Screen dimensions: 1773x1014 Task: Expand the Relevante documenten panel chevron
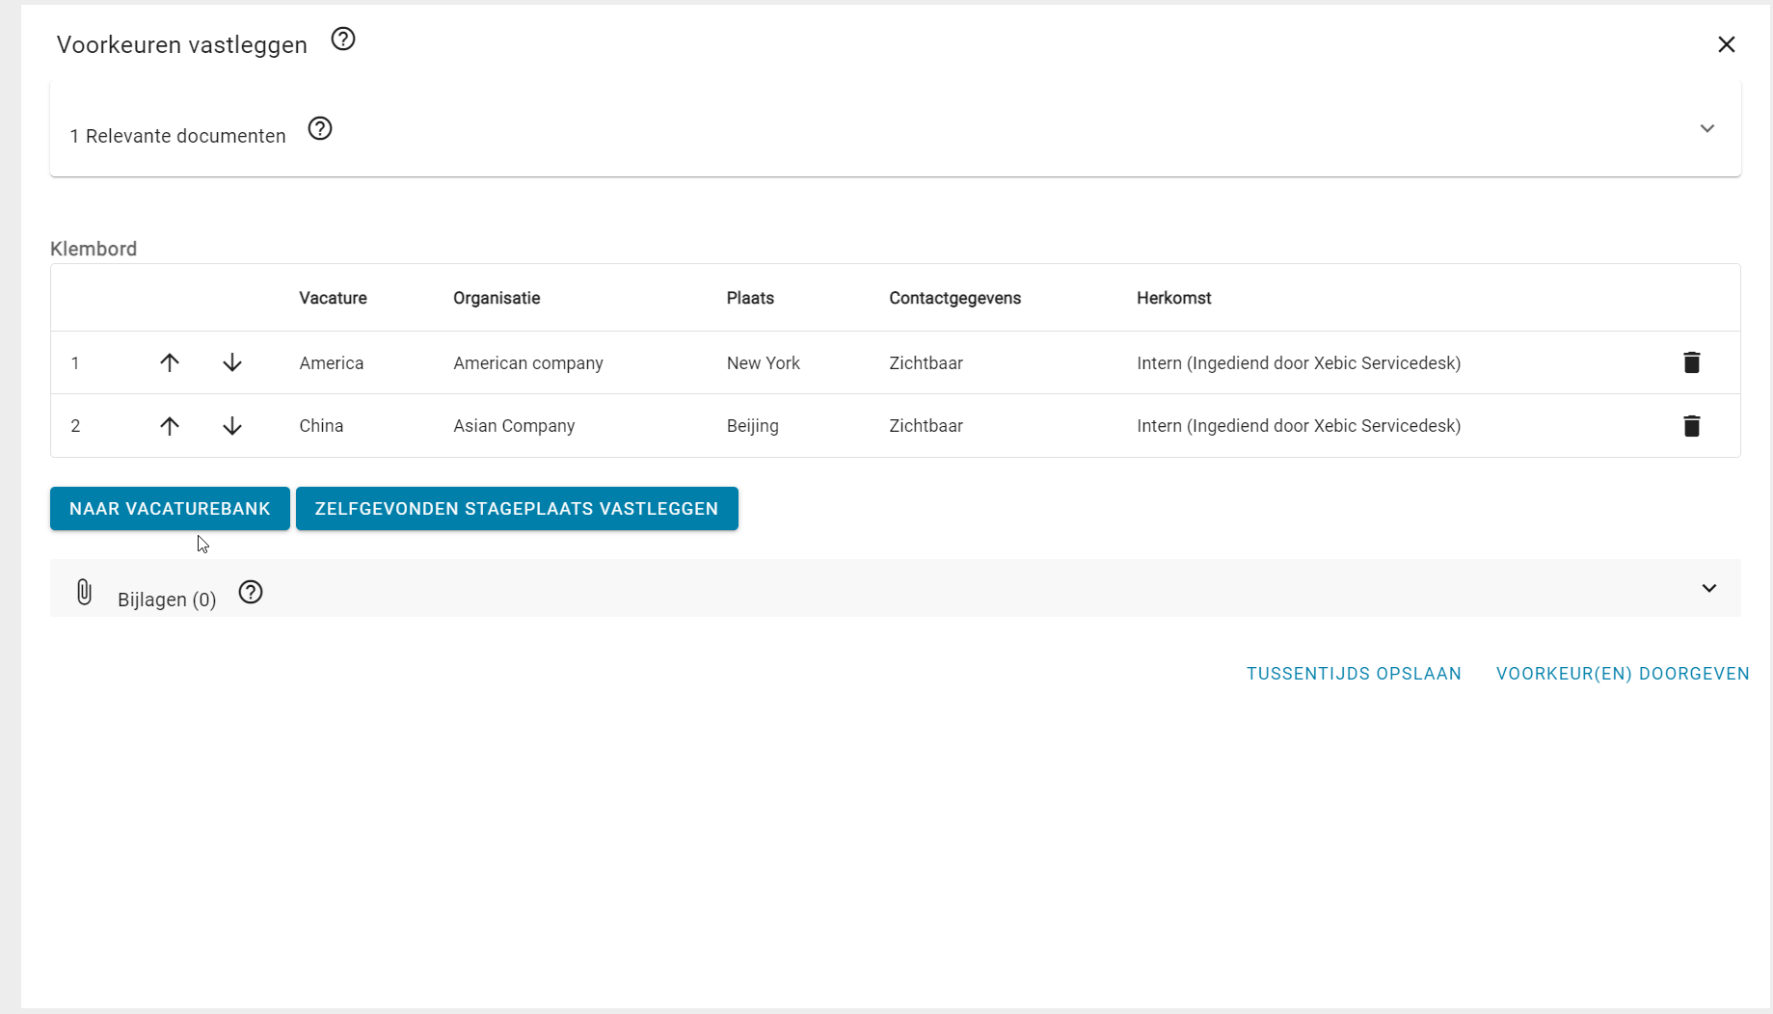coord(1706,128)
